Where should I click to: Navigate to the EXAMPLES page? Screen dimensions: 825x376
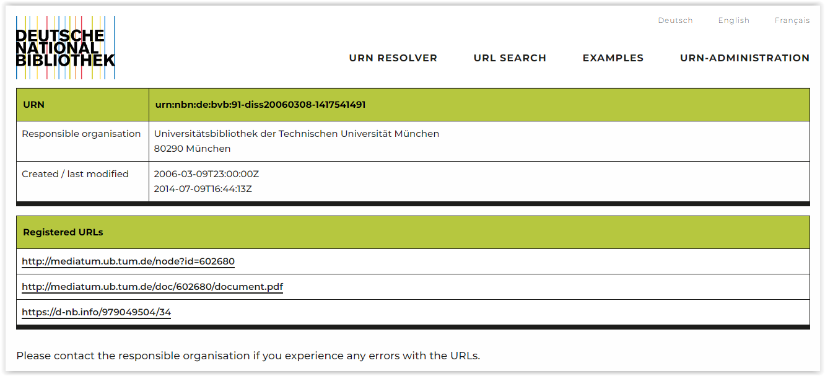pos(613,58)
